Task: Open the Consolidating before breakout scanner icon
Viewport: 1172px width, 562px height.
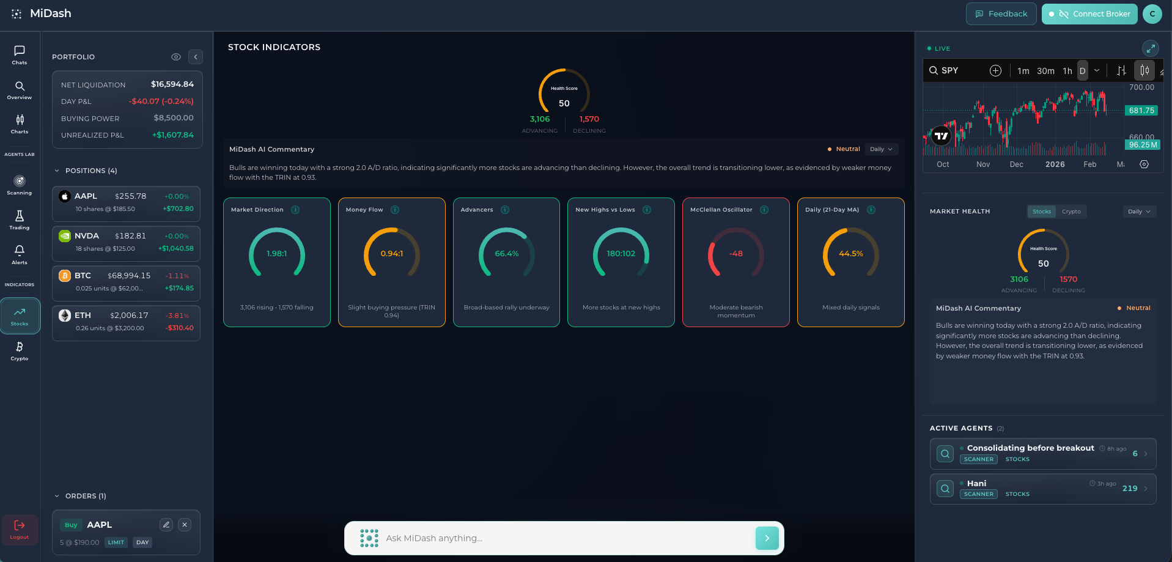Action: pos(945,454)
